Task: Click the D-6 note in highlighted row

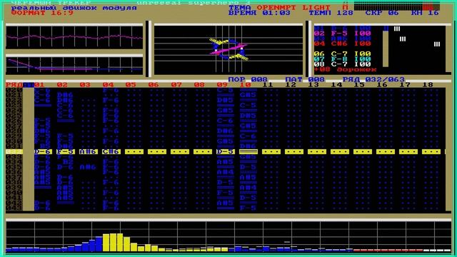Action: (43, 152)
